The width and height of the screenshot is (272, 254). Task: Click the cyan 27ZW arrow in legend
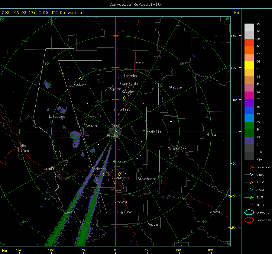249,190
